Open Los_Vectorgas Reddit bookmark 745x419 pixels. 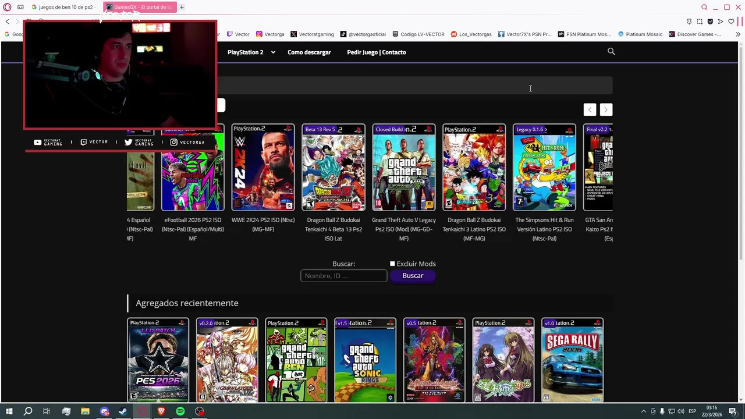[471, 34]
